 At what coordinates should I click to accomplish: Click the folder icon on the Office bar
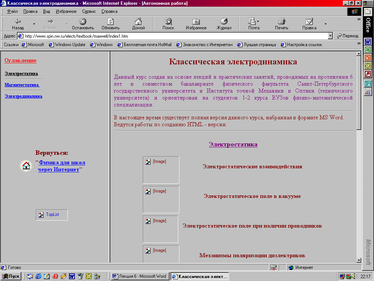click(x=368, y=11)
